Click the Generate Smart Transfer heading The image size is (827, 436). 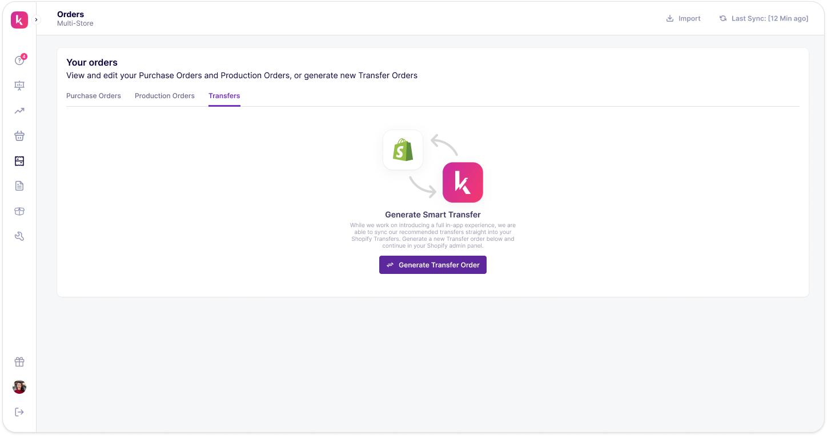click(x=433, y=215)
